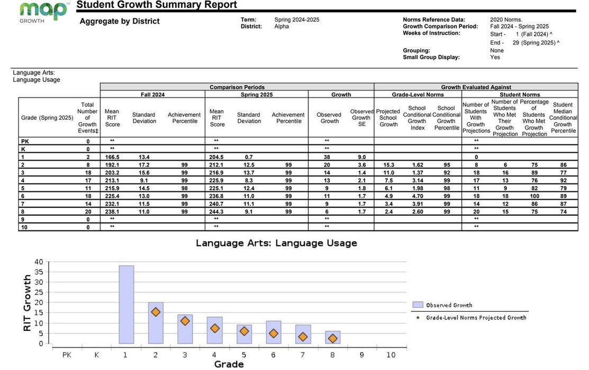This screenshot has height=370, width=589.
Task: Click the Grade 1 observed growth value '38'
Action: tap(327, 157)
